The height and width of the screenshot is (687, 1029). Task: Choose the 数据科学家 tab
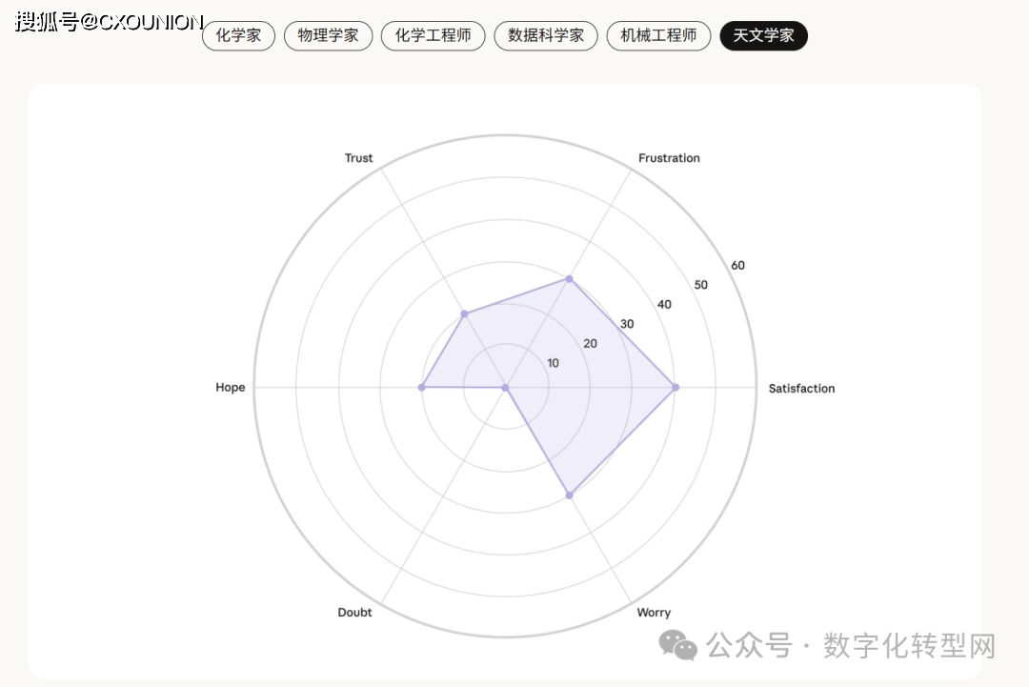pyautogui.click(x=546, y=36)
